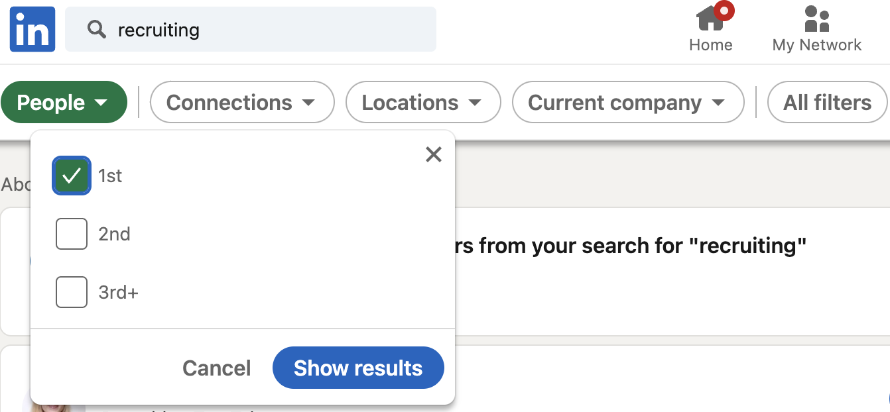Image resolution: width=890 pixels, height=412 pixels.
Task: Click the red notification badge on Home
Action: [x=724, y=10]
